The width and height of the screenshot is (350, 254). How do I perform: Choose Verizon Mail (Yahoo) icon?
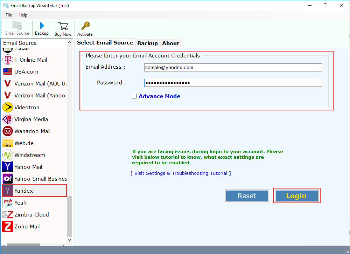(x=8, y=95)
